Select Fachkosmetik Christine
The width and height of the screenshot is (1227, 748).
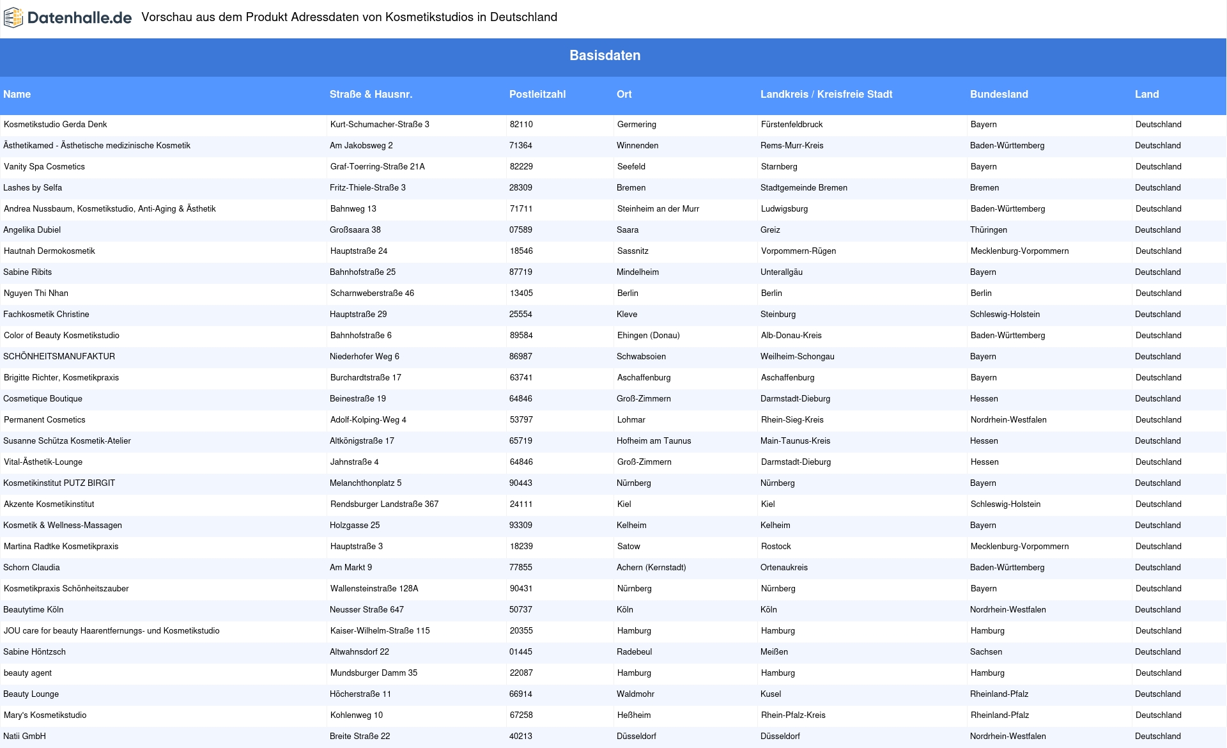[x=46, y=315]
